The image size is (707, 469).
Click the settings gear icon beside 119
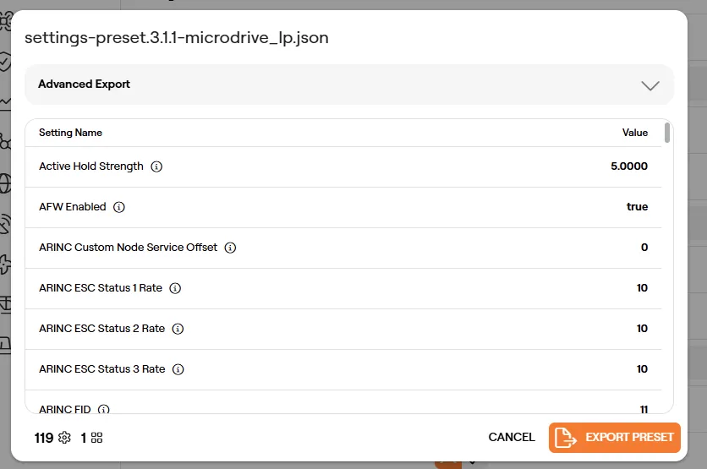pos(64,438)
